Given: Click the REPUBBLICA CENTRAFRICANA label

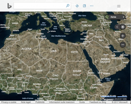Looking at the screenshot, I should [61, 89].
